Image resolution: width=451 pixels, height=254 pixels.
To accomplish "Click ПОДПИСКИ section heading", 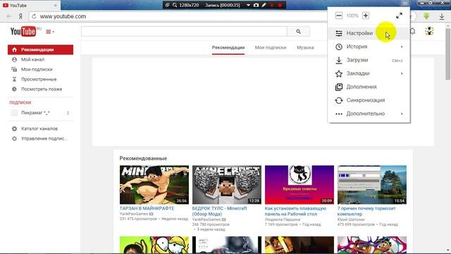I will pyautogui.click(x=20, y=102).
